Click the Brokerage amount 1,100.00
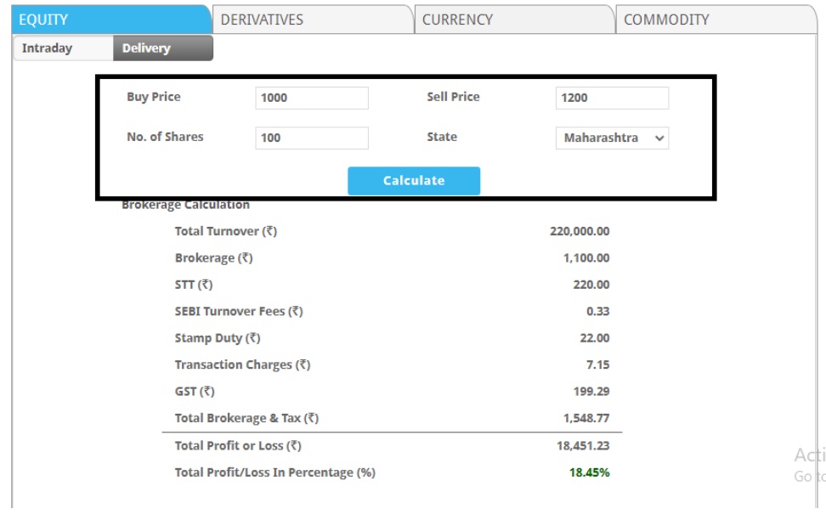 pyautogui.click(x=586, y=258)
